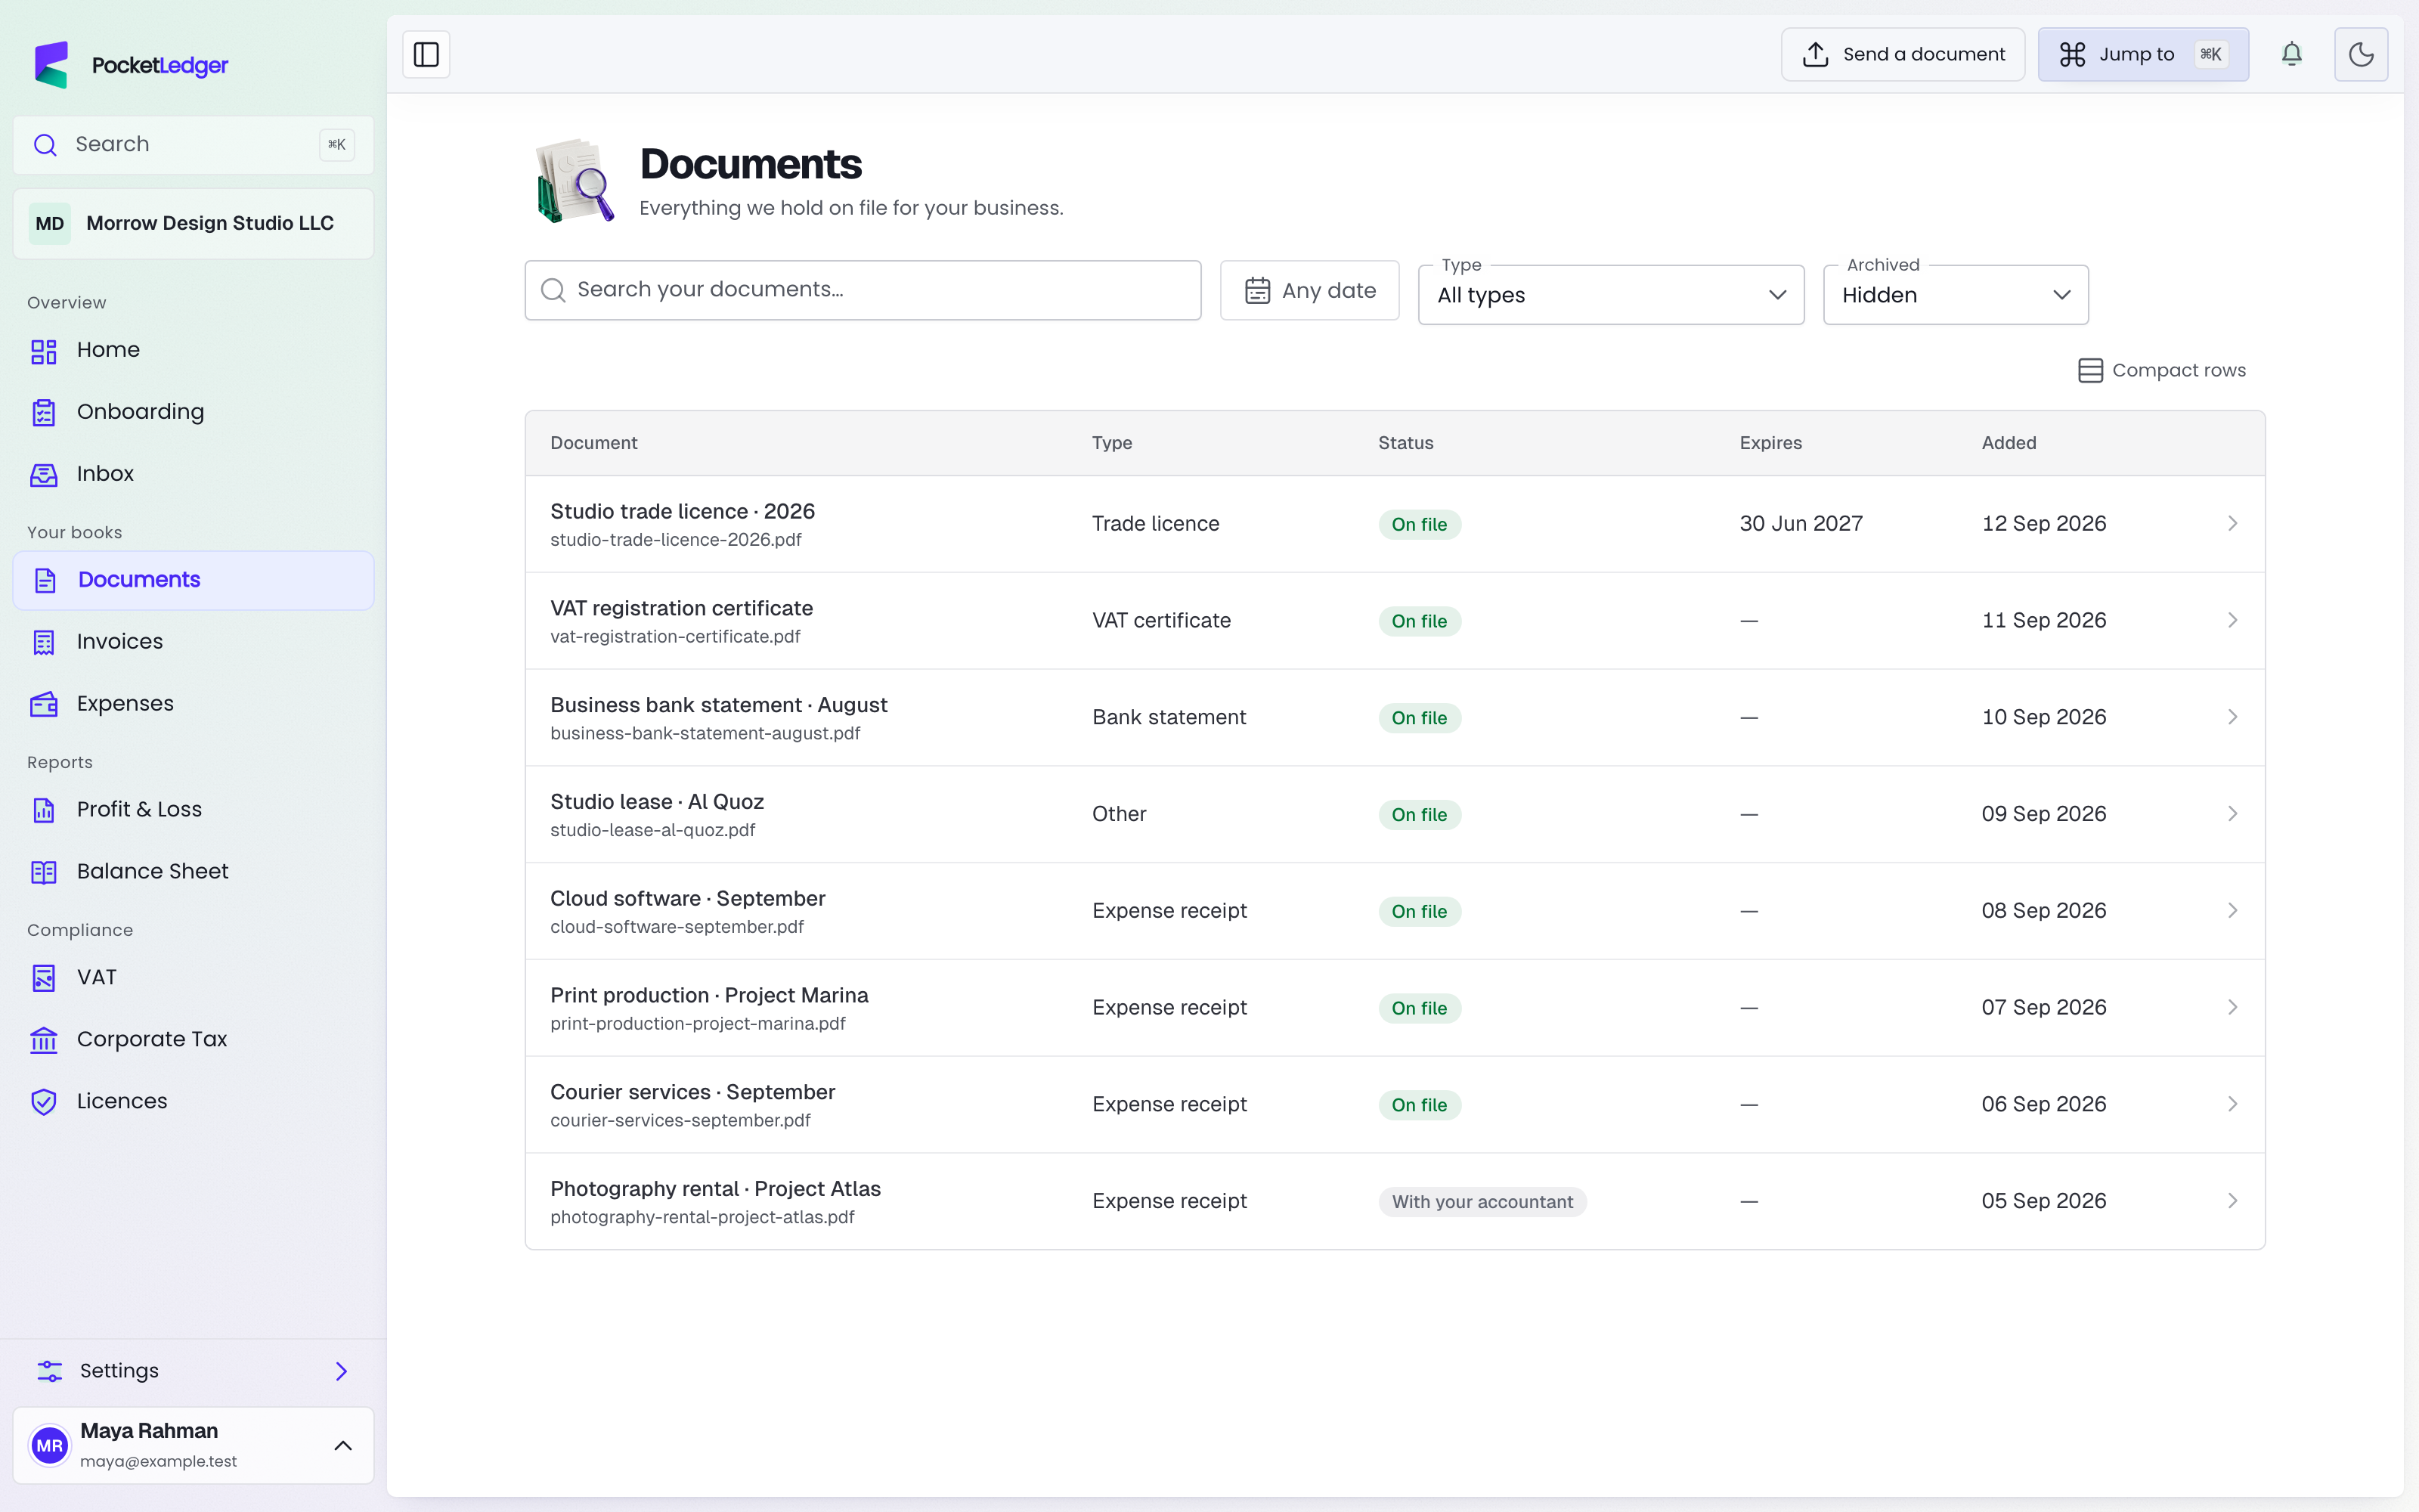Image resolution: width=2419 pixels, height=1512 pixels.
Task: Click 30 Jun 2027 expiry date
Action: click(1800, 524)
